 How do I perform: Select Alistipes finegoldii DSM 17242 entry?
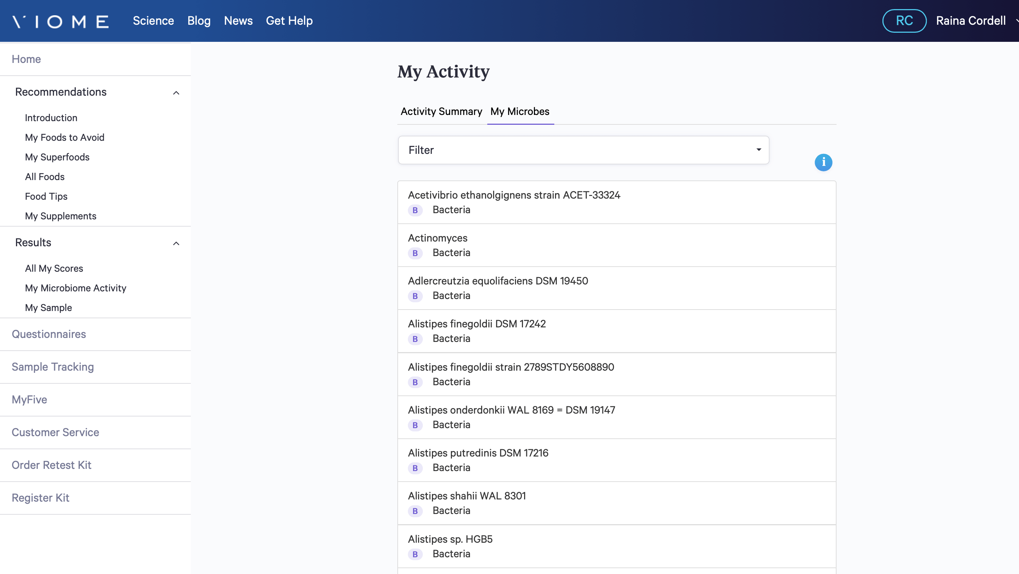coord(616,331)
